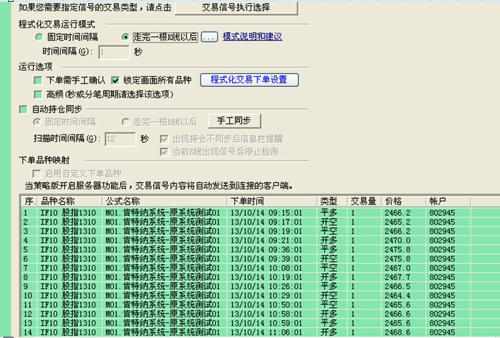Toggle 当前K线出现信号后停止检测 checkbox
This screenshot has width=500, height=338.
[x=164, y=152]
